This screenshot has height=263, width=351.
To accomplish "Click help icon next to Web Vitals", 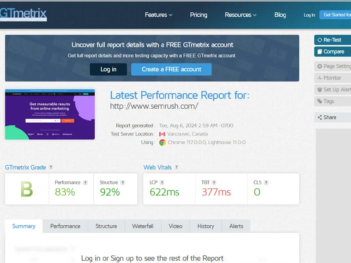I will [177, 167].
